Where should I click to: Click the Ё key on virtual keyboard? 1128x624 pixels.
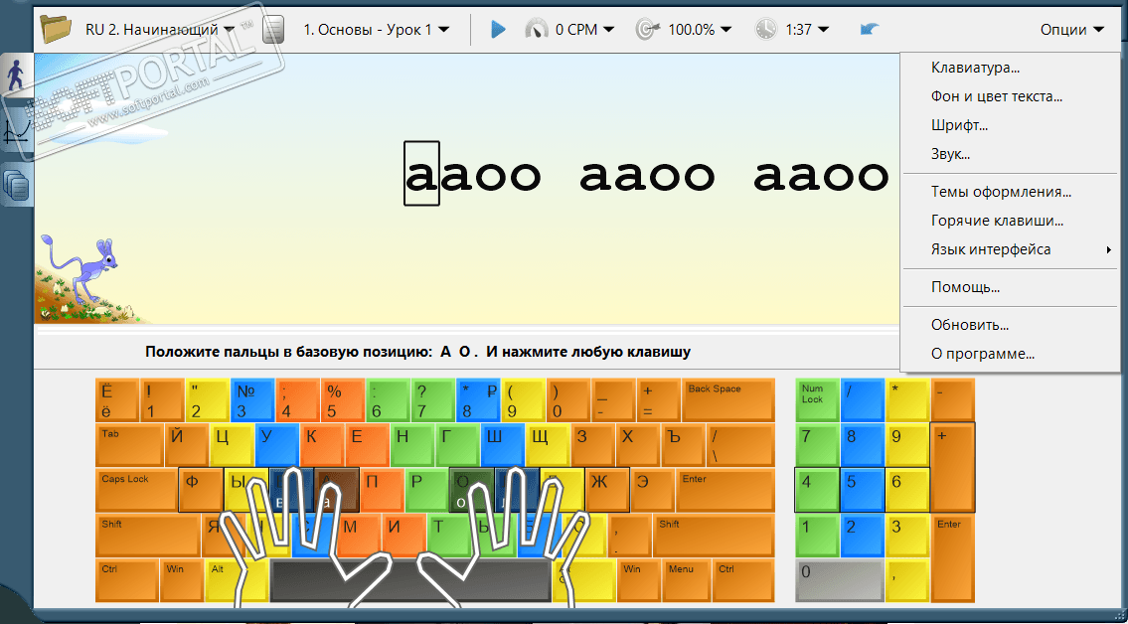point(117,399)
